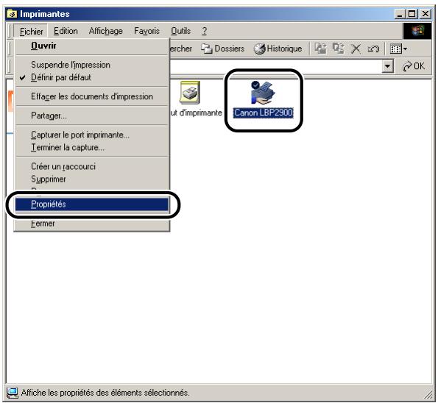
Task: Choose Créer un raccourci
Action: (92, 167)
